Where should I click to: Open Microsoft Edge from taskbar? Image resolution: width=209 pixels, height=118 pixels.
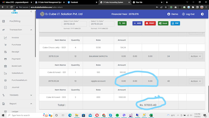click(x=70, y=115)
